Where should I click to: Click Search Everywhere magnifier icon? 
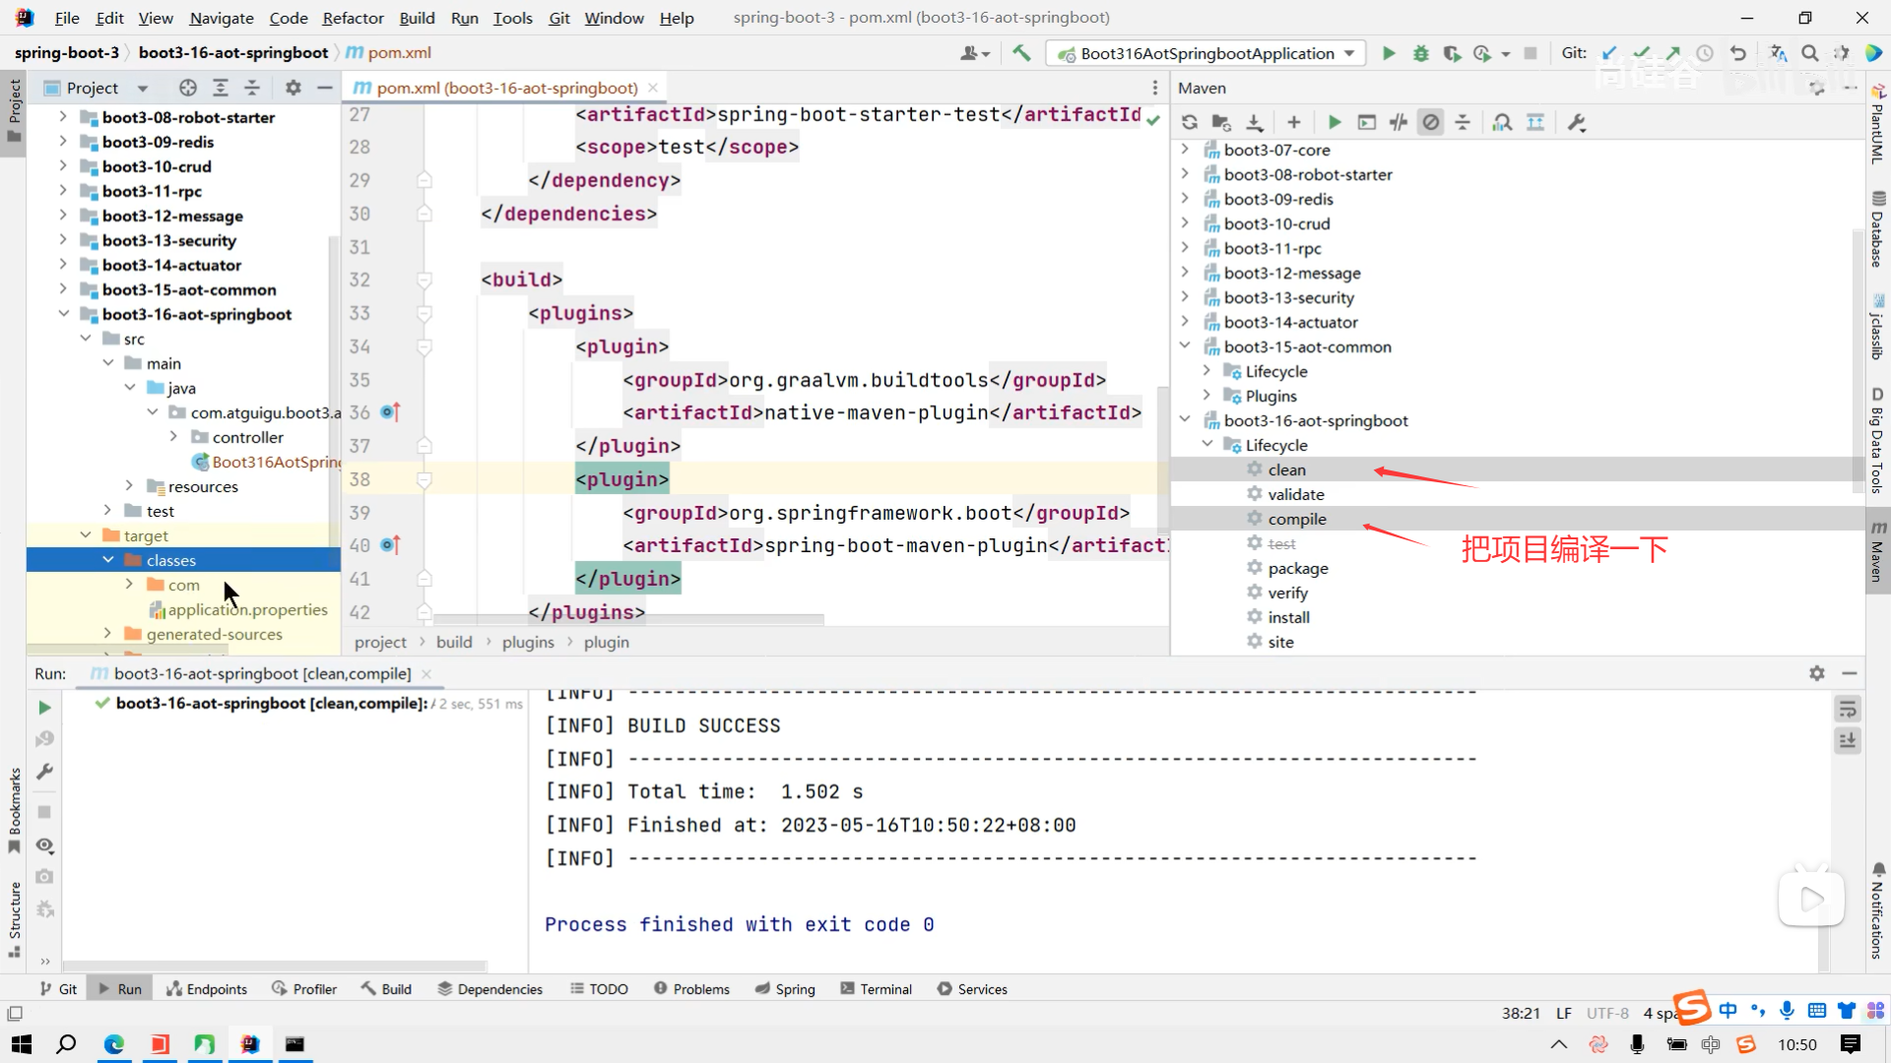coord(1809,53)
